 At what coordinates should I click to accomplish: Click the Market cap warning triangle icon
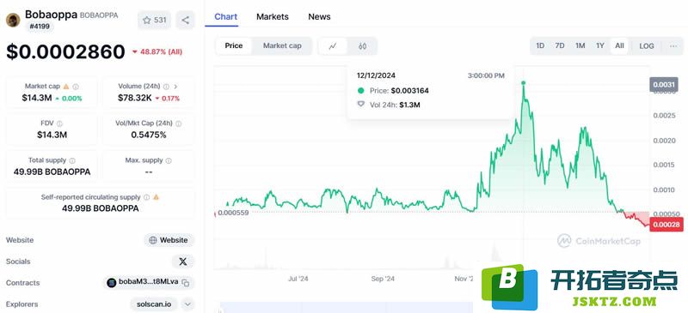click(66, 87)
